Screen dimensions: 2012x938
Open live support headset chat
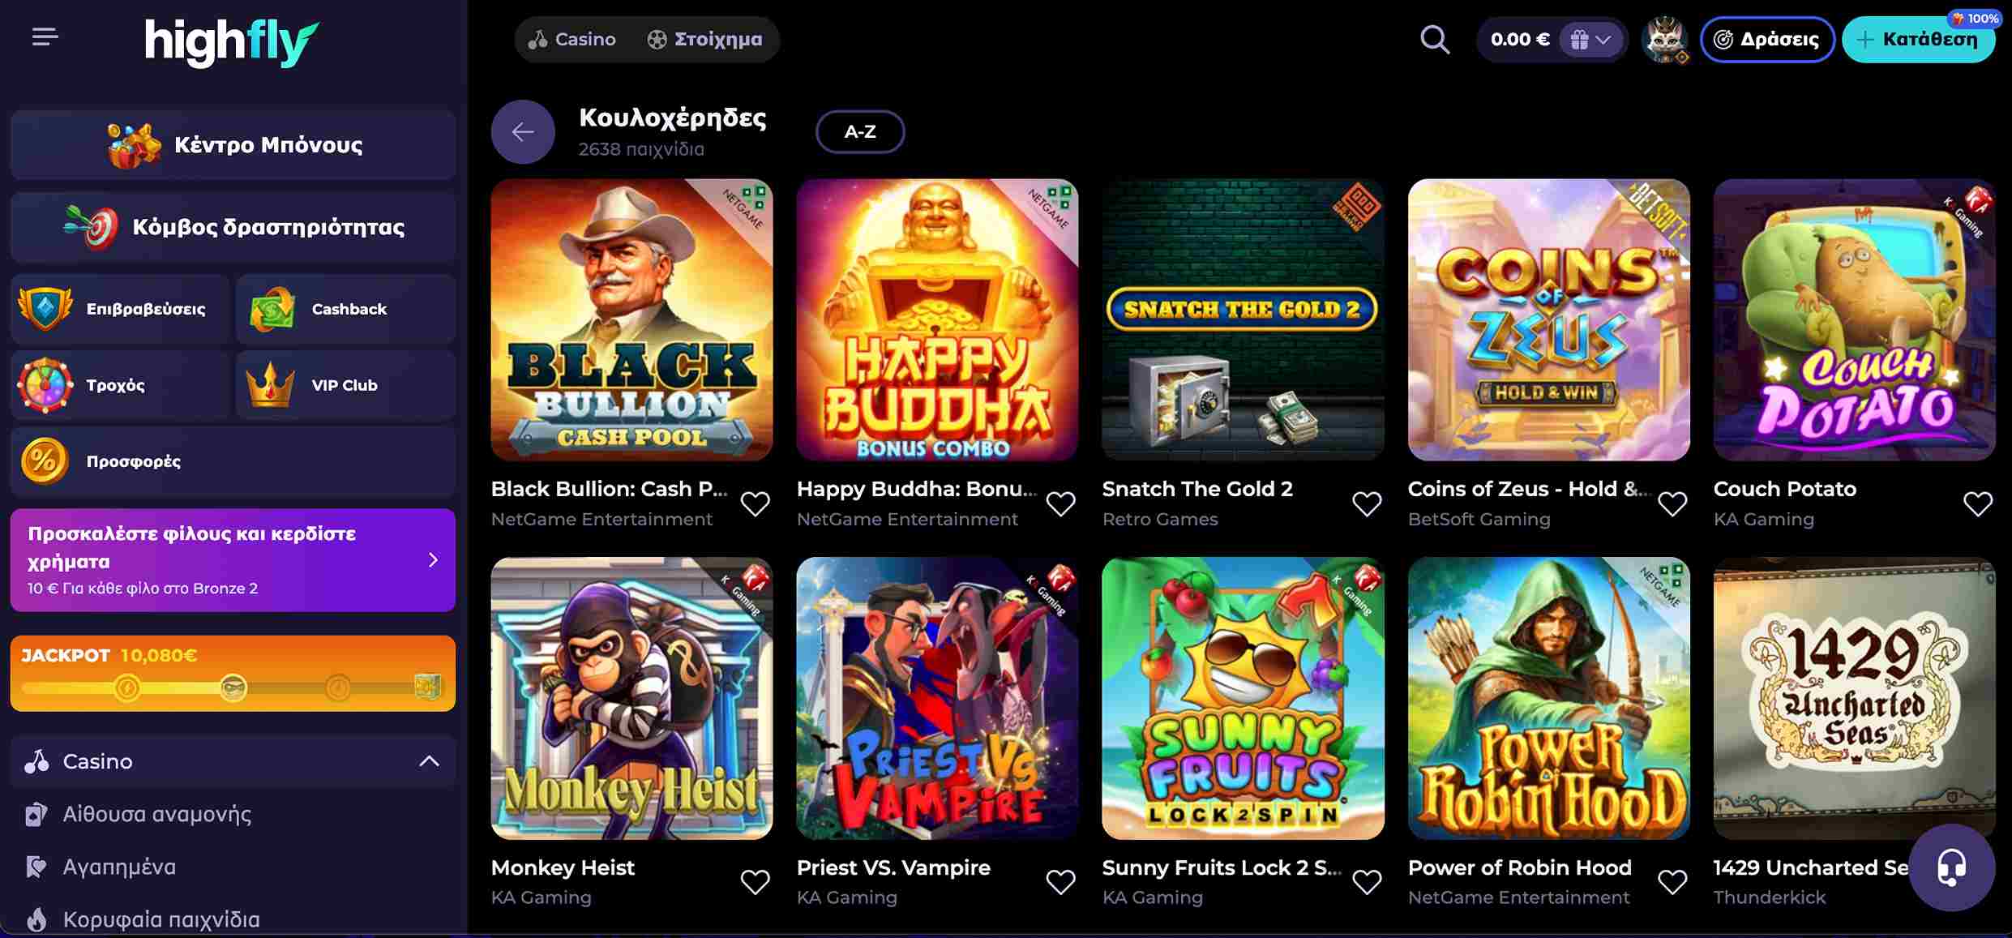coord(1951,867)
